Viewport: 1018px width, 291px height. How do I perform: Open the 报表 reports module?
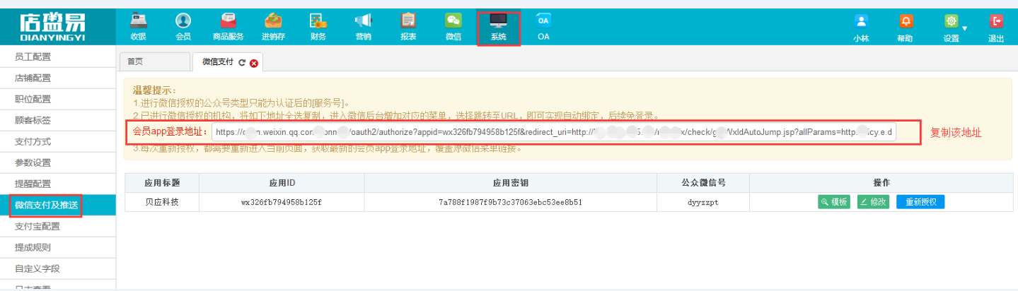pyautogui.click(x=408, y=28)
